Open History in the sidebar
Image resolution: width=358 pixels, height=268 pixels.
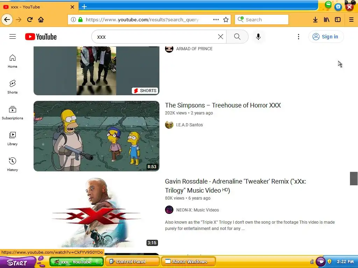(12, 164)
